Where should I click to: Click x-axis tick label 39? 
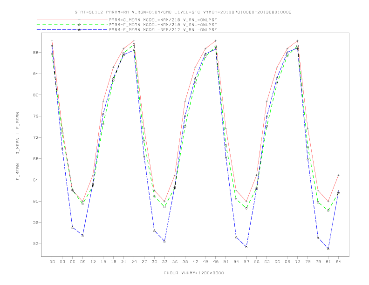tap(185, 262)
